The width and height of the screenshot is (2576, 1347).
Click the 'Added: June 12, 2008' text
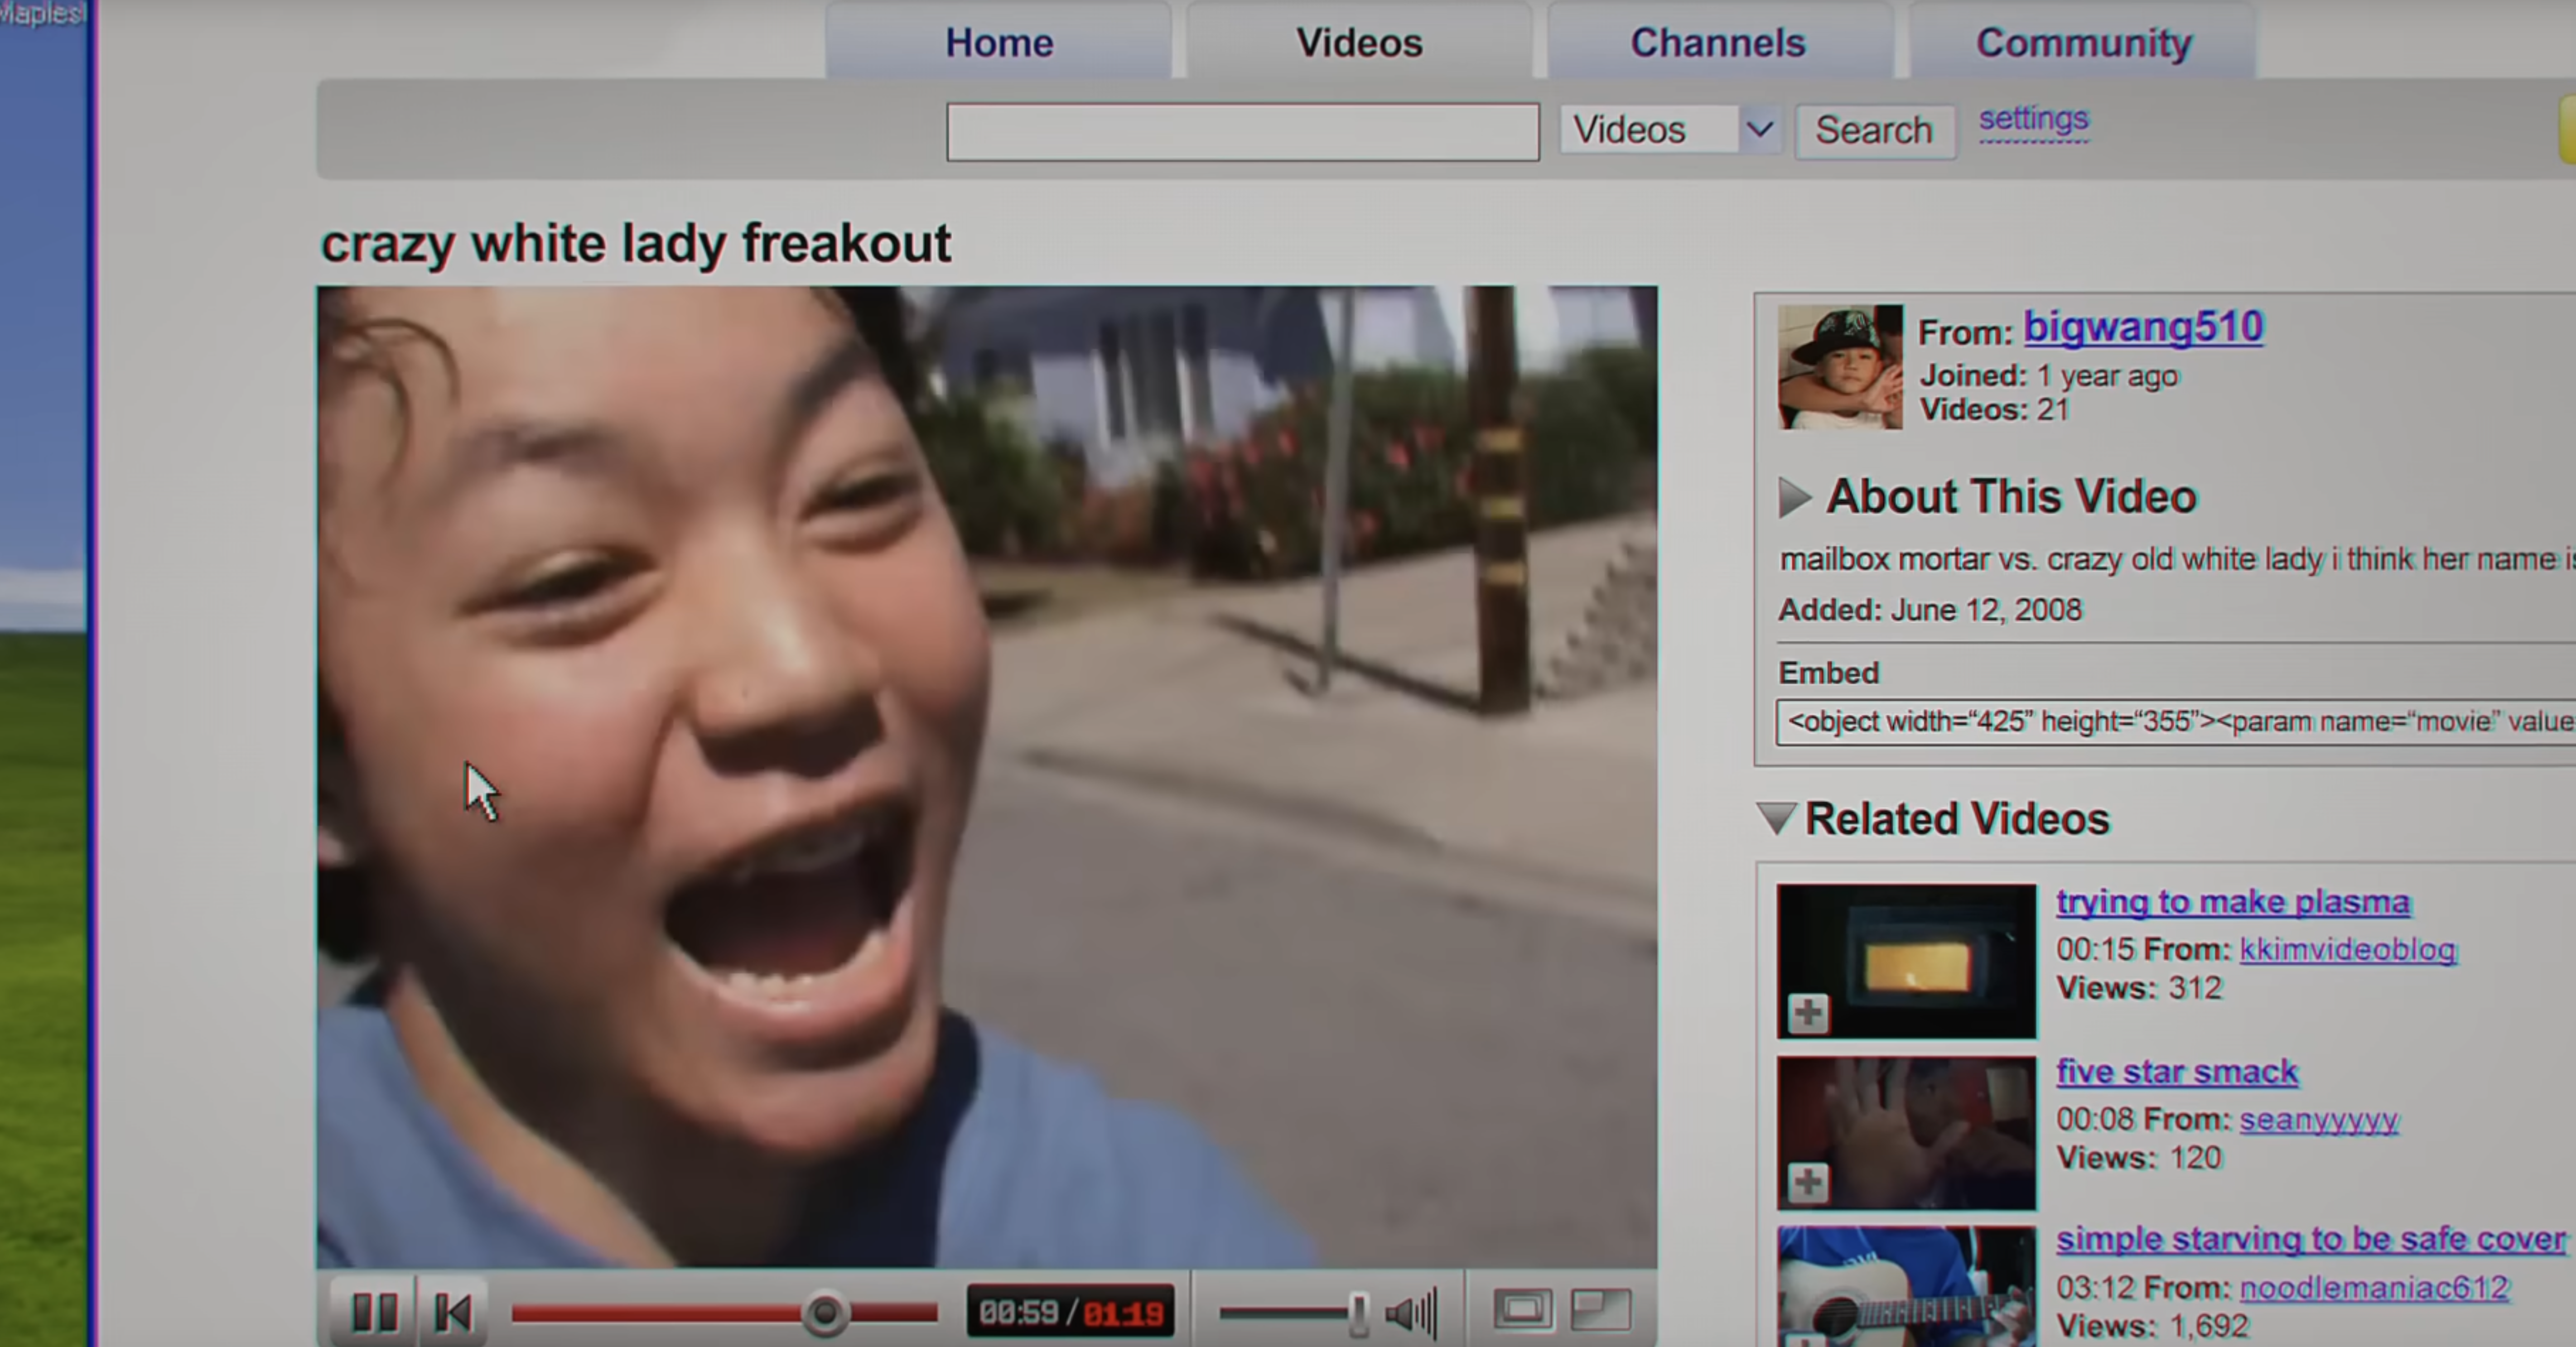pos(1930,610)
